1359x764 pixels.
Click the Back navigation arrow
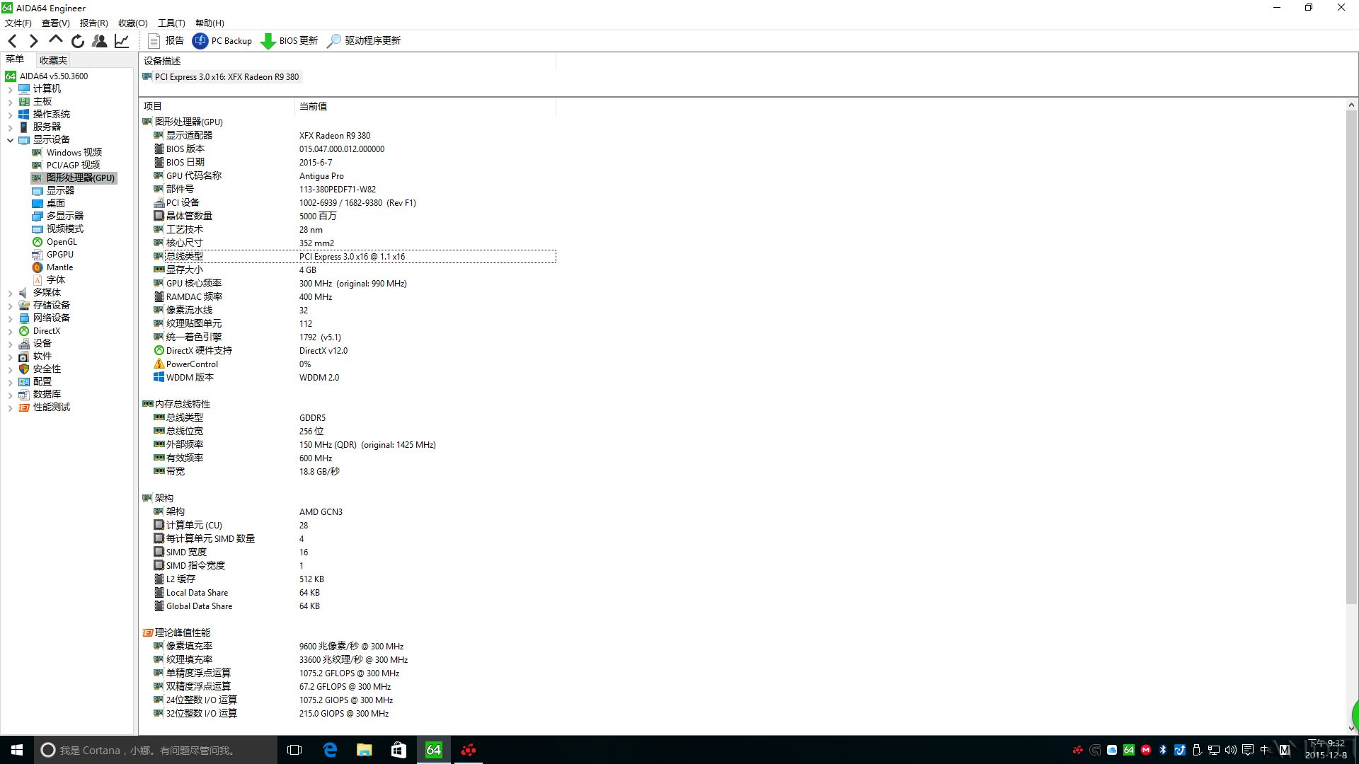point(13,41)
